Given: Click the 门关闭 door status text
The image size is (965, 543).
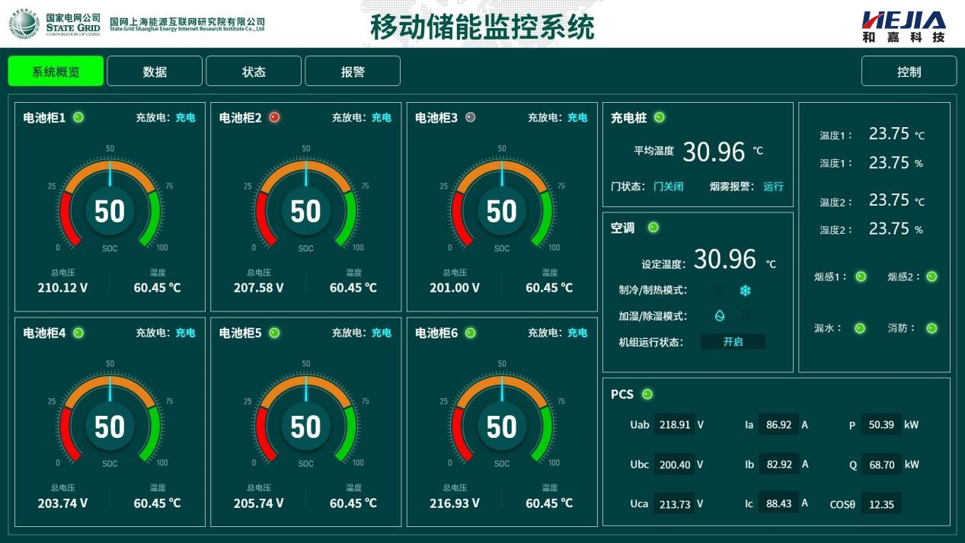Looking at the screenshot, I should coord(667,187).
